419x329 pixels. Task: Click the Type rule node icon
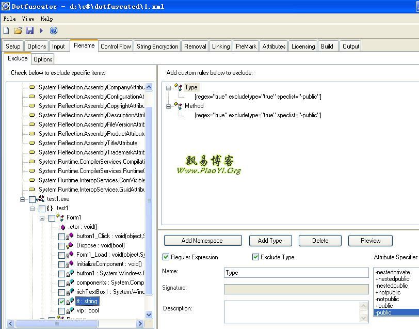click(178, 87)
